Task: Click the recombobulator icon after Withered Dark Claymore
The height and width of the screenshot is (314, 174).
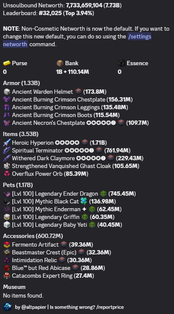Action: (111, 158)
